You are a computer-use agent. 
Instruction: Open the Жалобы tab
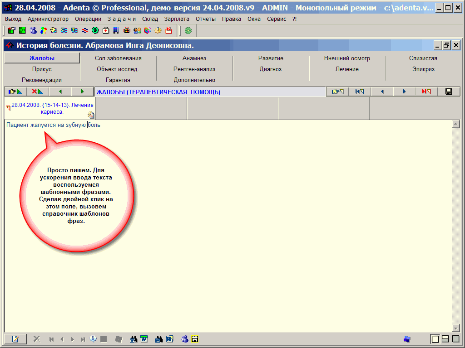coord(42,58)
